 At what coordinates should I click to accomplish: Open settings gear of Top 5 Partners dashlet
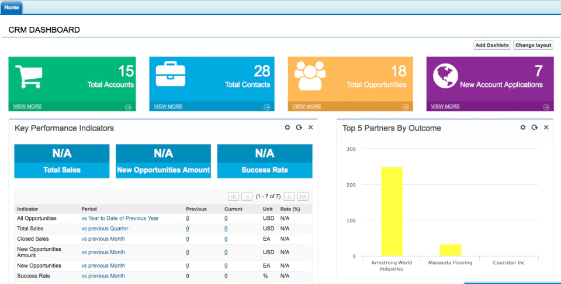(x=522, y=127)
